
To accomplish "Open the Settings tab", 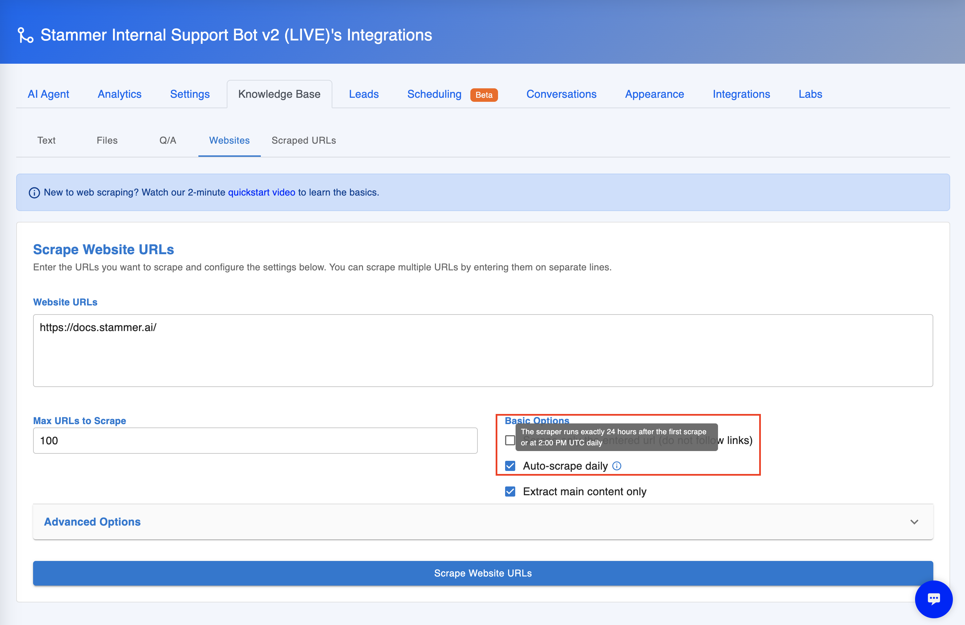I will point(190,94).
